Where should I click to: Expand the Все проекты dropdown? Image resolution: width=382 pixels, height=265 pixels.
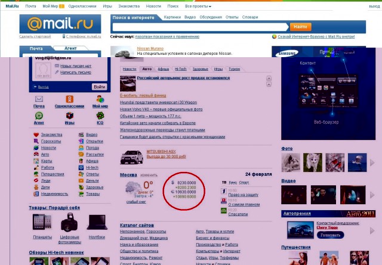(x=198, y=7)
